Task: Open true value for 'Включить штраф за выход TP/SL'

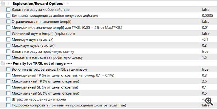Action: (x=209, y=69)
